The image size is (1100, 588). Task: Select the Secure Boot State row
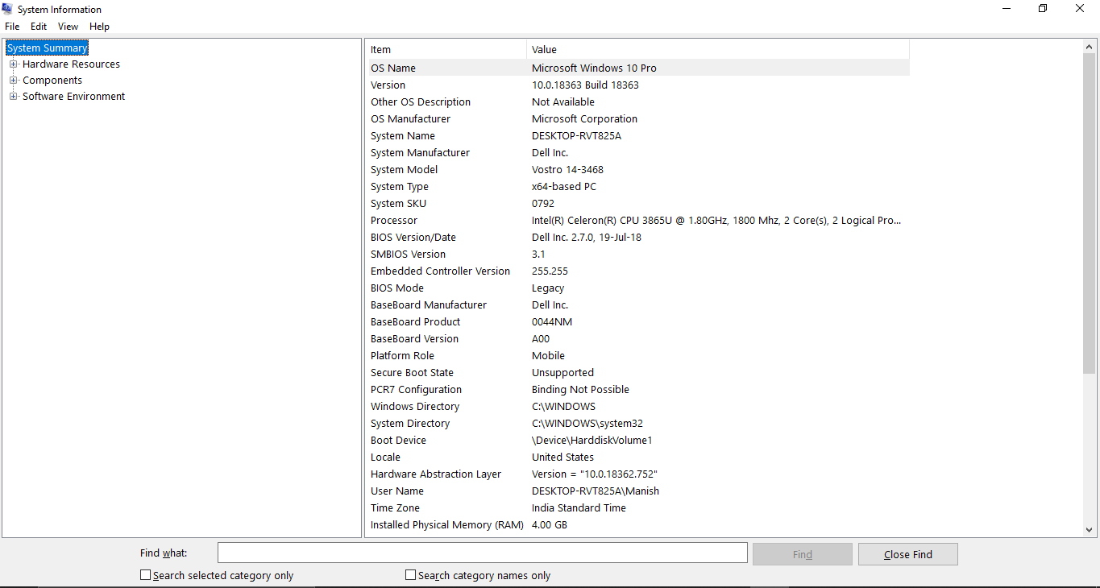639,373
